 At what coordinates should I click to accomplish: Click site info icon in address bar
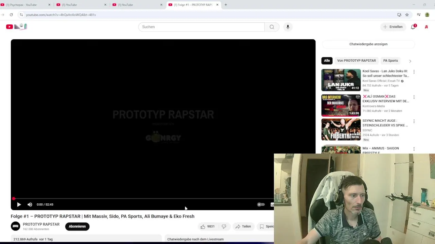click(x=21, y=15)
